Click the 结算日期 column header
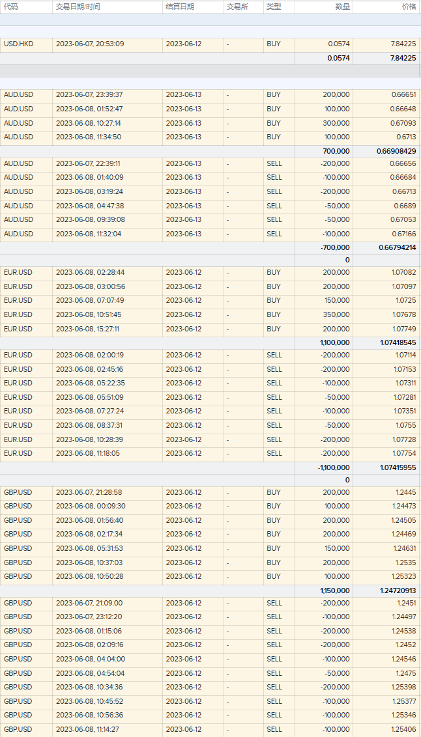 pos(180,7)
